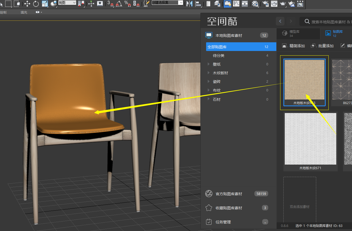352x231 pixels.
Task: Select the Rotate tool
Action: coord(36,4)
